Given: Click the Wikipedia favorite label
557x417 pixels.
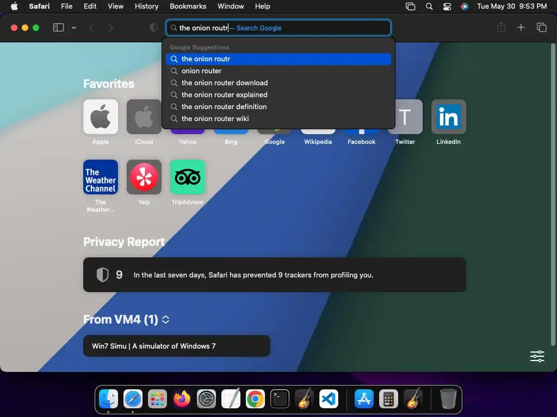Looking at the screenshot, I should (318, 142).
